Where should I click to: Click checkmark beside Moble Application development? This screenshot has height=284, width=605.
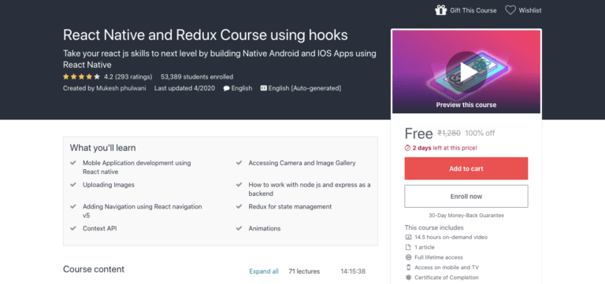click(73, 163)
